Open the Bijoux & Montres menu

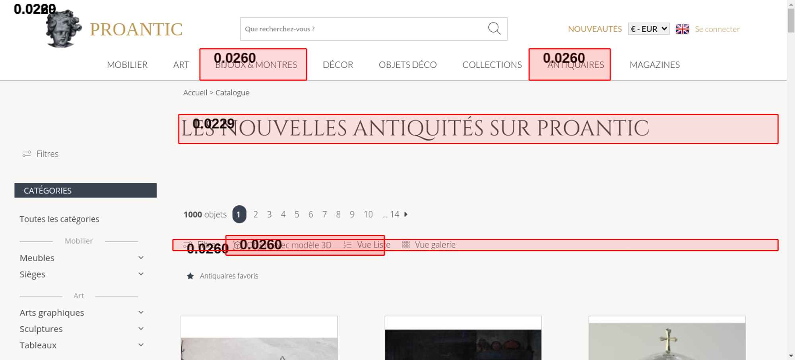[256, 65]
